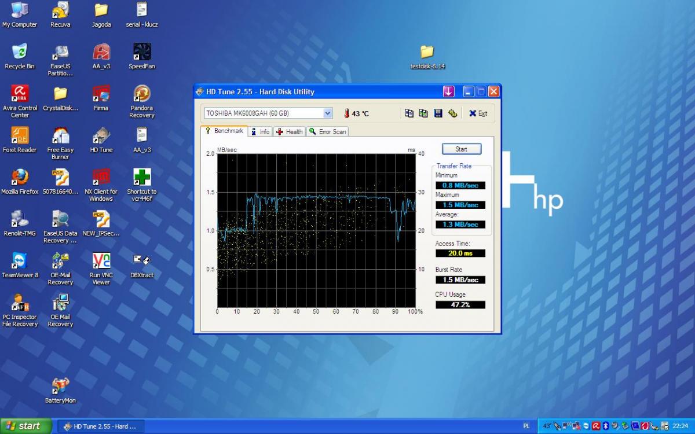
Task: Select the Renolit-TMG desktop icon
Action: (20, 223)
